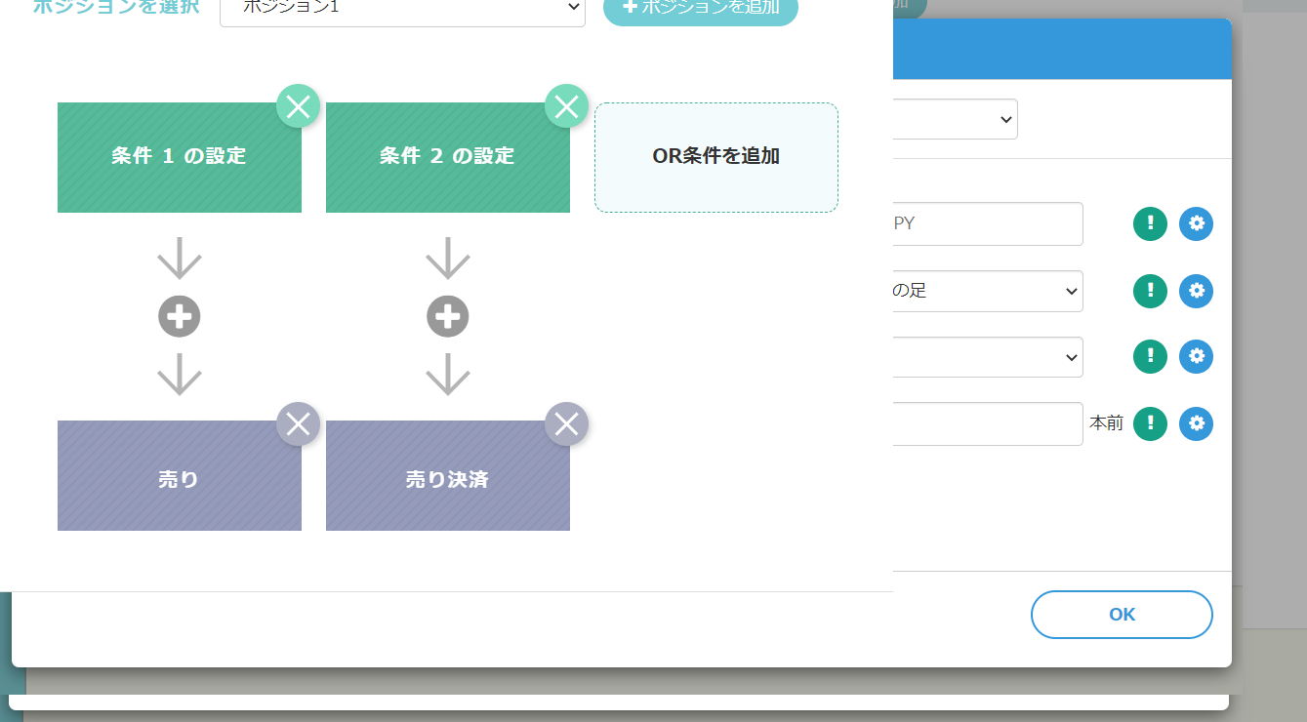Show the info icon next to the の足 dropdown

(x=1150, y=291)
